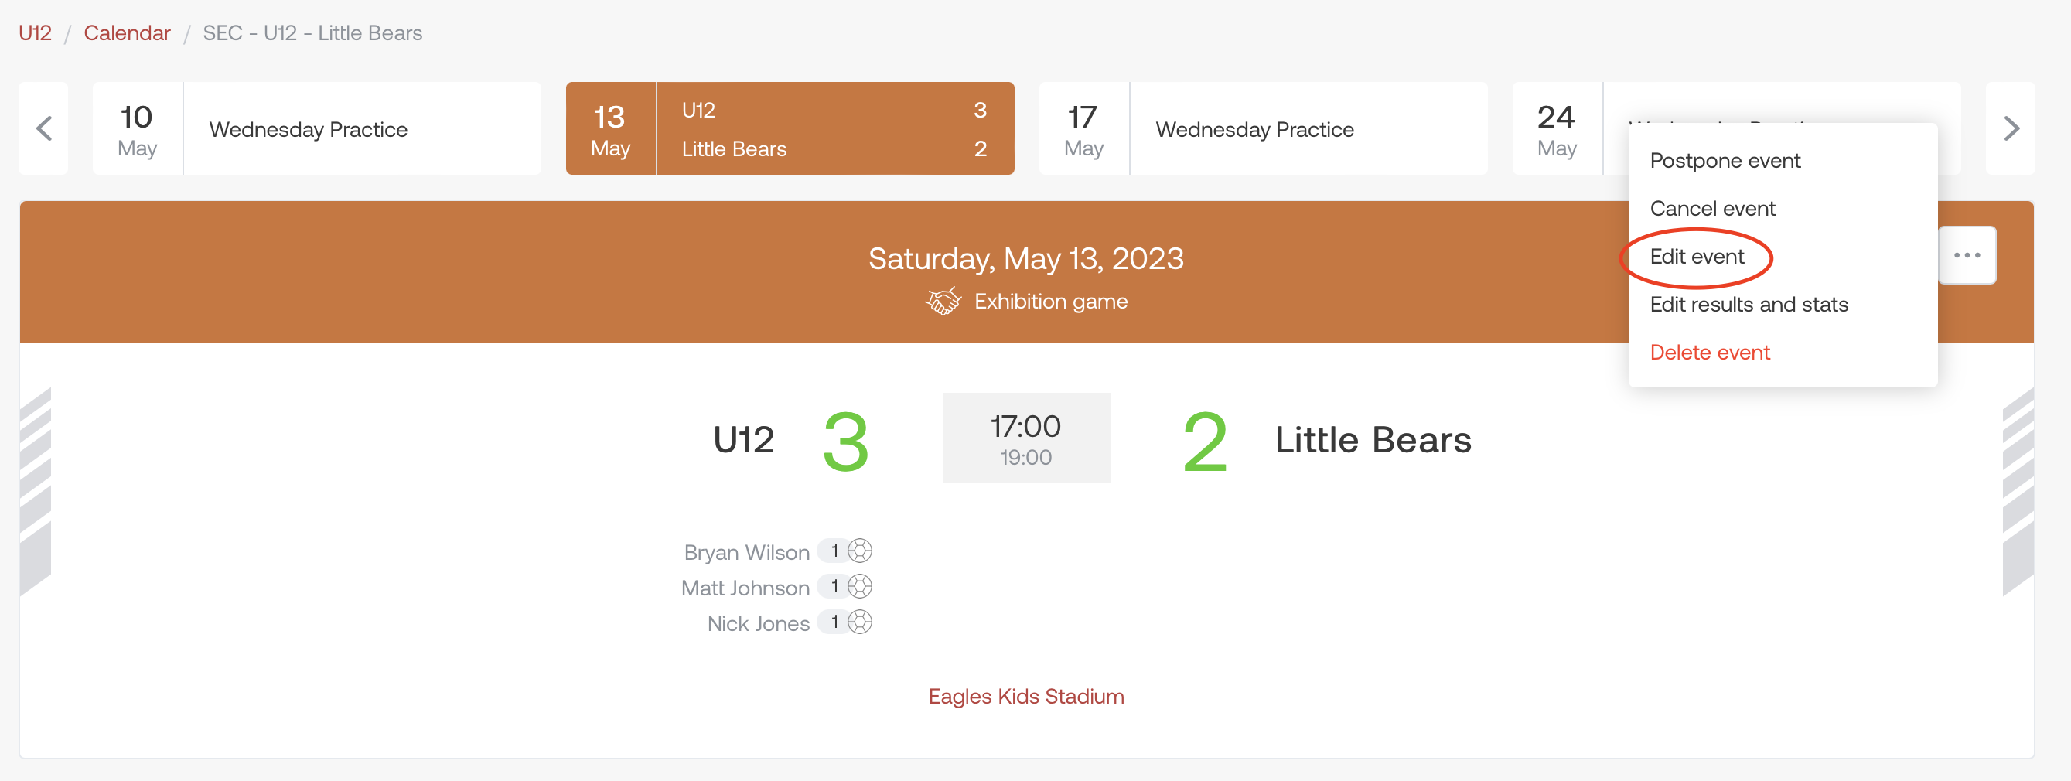
Task: Click soccer ball icon beside Nick Jones
Action: 859,622
